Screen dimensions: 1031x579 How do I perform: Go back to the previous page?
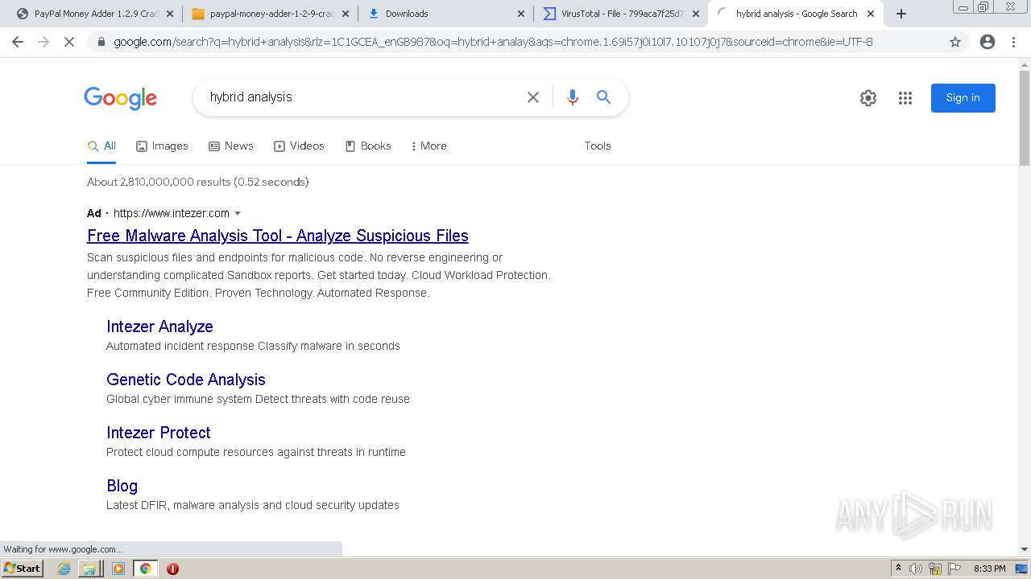point(18,42)
